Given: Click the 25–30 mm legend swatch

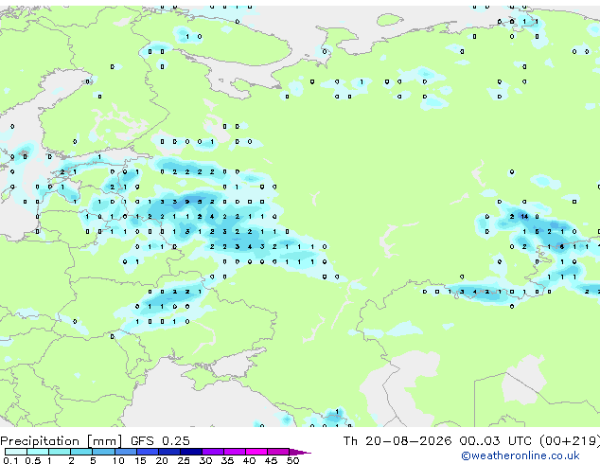Looking at the screenshot, I should (191, 452).
